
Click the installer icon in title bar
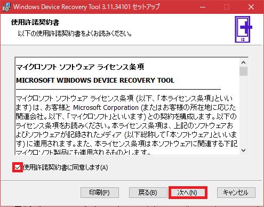point(6,7)
